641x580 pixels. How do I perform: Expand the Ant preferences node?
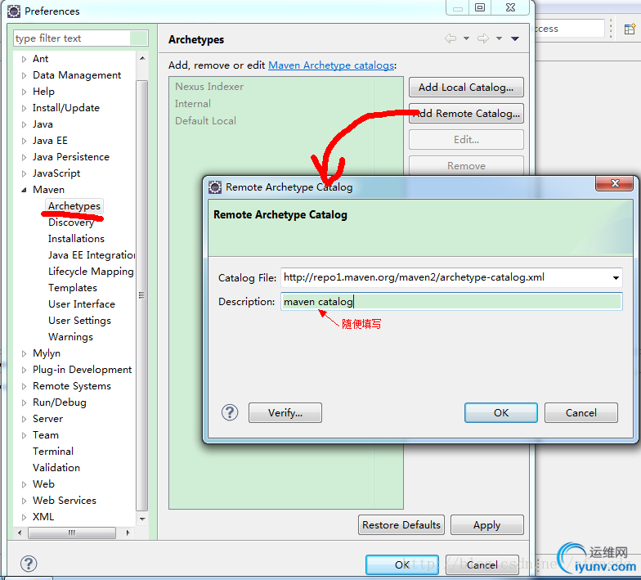point(25,59)
